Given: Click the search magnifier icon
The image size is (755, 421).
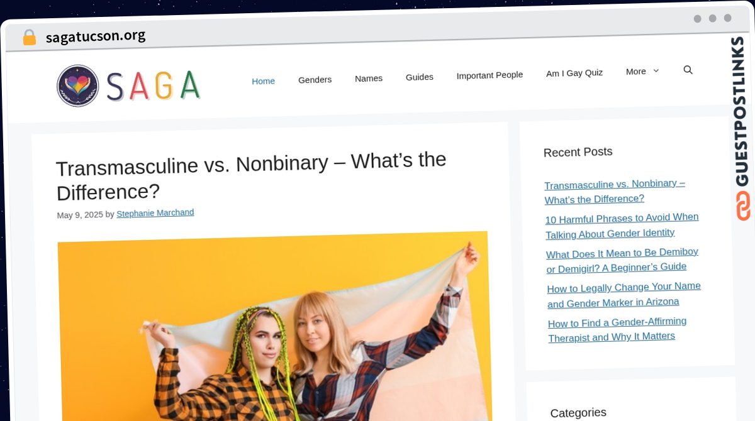Looking at the screenshot, I should 688,70.
